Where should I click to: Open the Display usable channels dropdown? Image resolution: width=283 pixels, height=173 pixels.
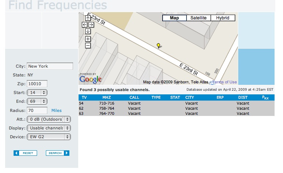49,128
